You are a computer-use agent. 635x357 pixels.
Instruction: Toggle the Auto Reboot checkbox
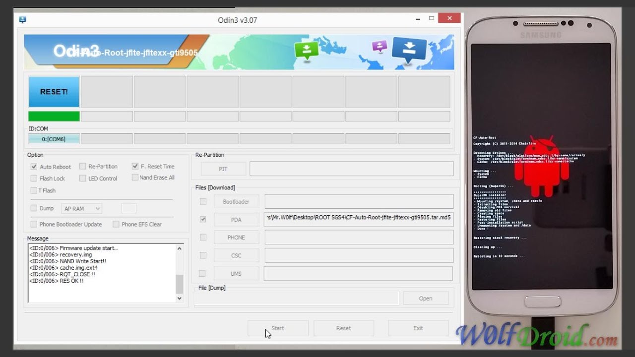(34, 167)
